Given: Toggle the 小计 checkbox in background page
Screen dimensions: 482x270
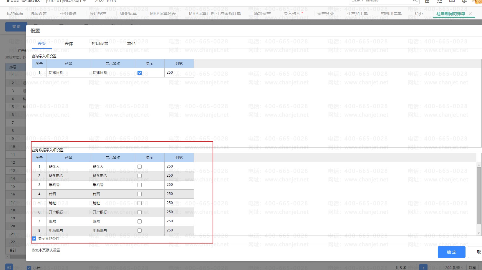Looking at the screenshot, I should click(x=29, y=268).
